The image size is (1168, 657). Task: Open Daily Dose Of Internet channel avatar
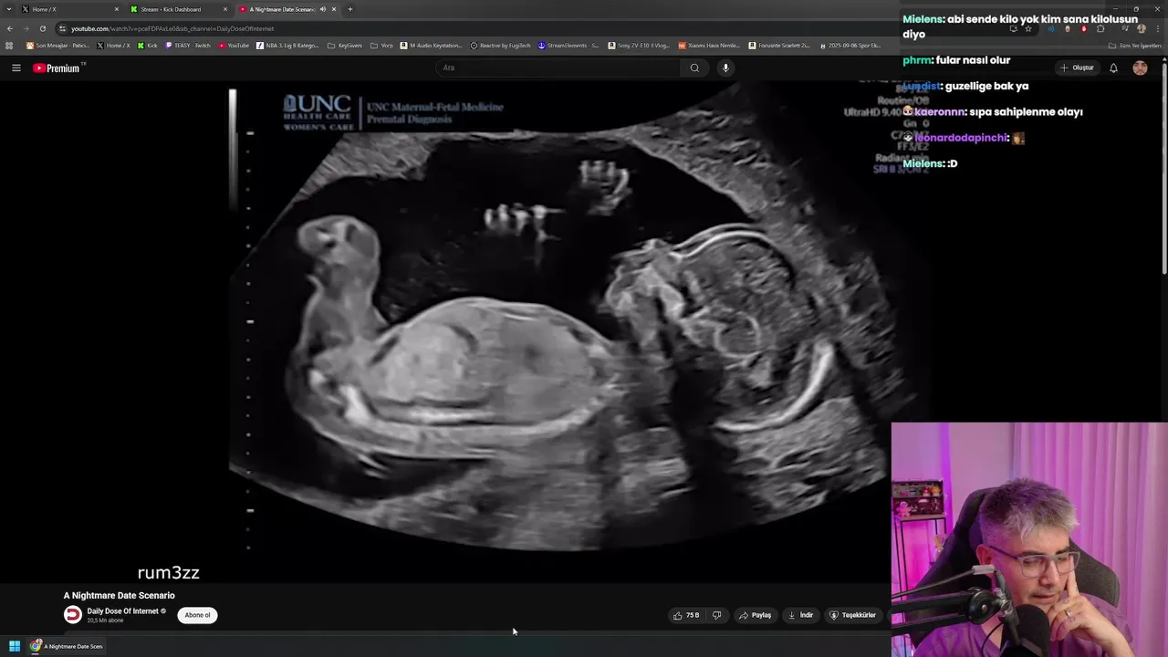tap(73, 615)
